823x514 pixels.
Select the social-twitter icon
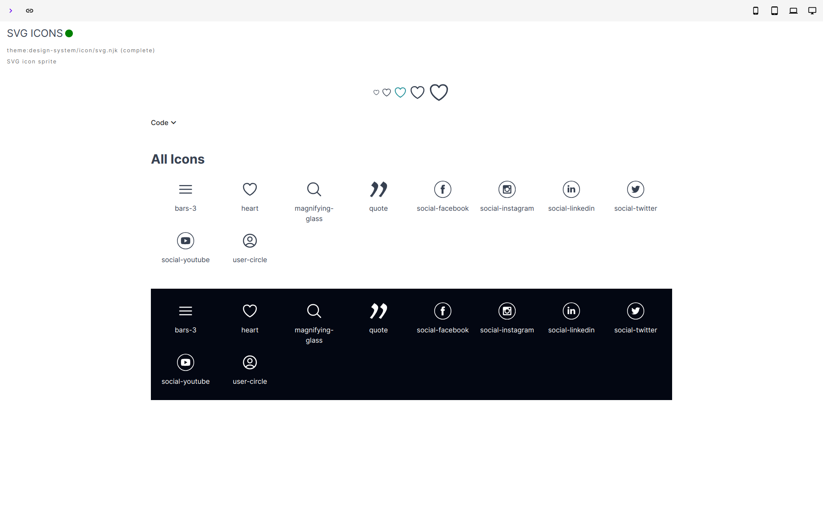[634, 189]
